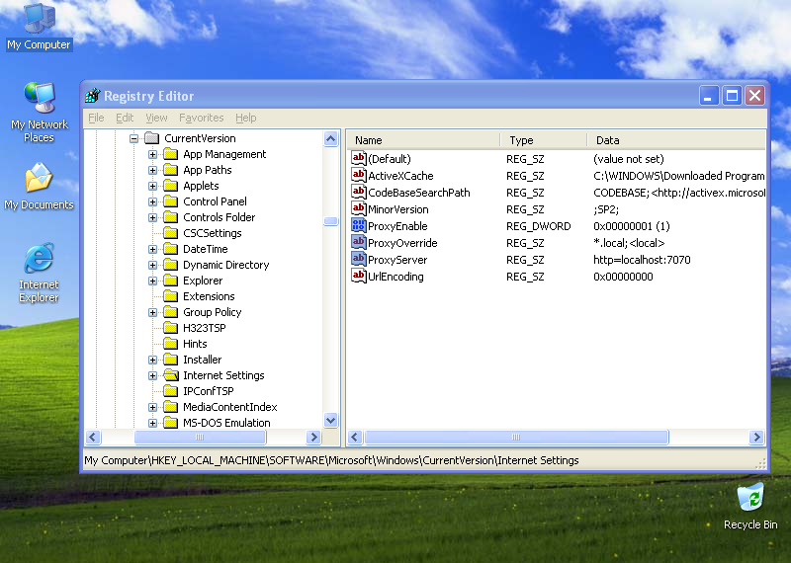Viewport: 791px width, 563px height.
Task: Expand the Control Panel key
Action: click(x=152, y=201)
